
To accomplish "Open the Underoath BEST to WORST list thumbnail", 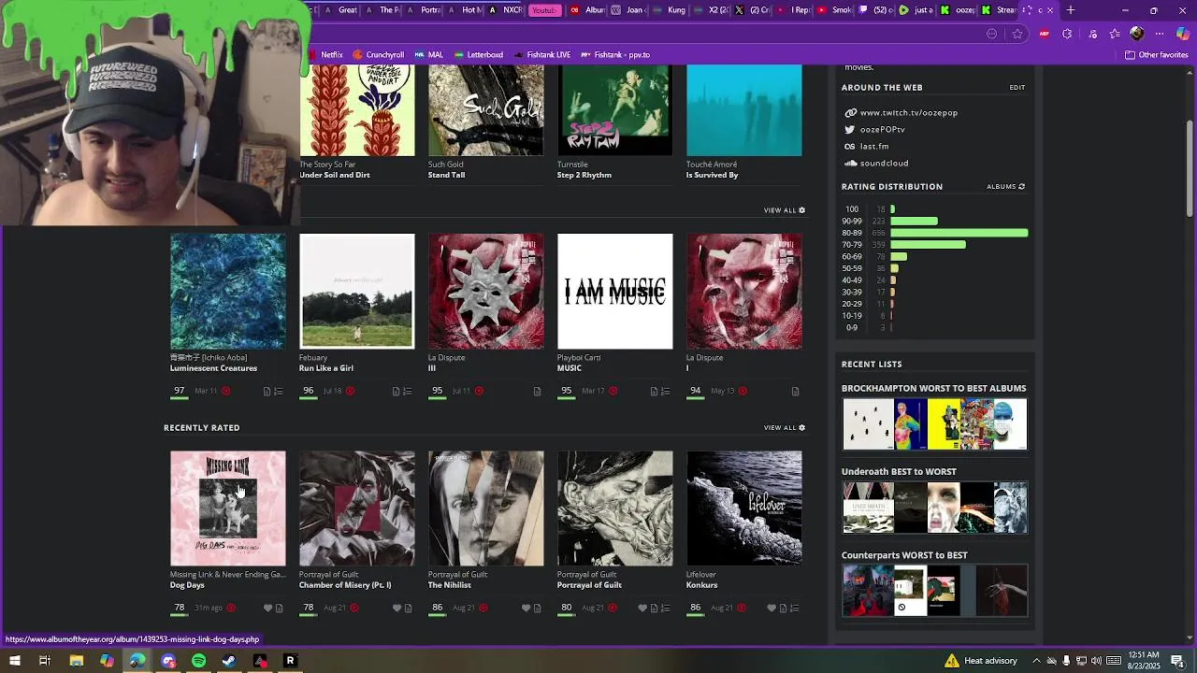I will point(934,508).
